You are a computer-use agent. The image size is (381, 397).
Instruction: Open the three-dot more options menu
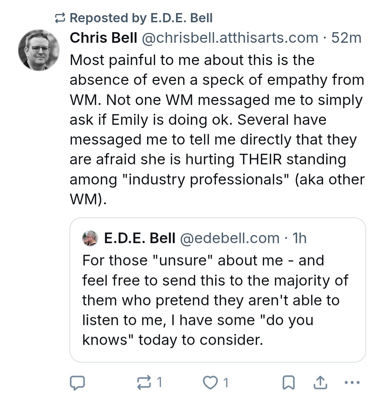[x=352, y=383]
